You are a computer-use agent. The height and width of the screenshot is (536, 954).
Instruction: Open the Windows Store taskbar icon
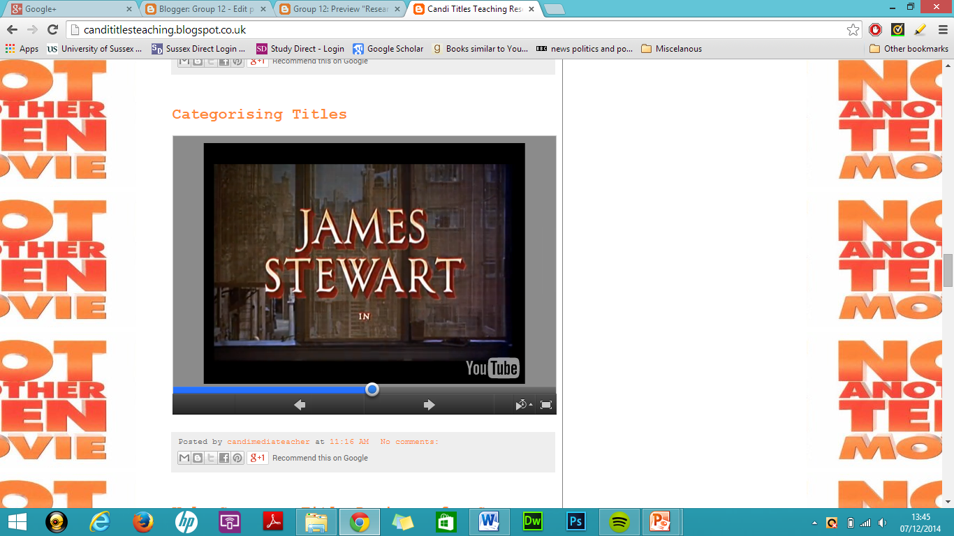[446, 522]
